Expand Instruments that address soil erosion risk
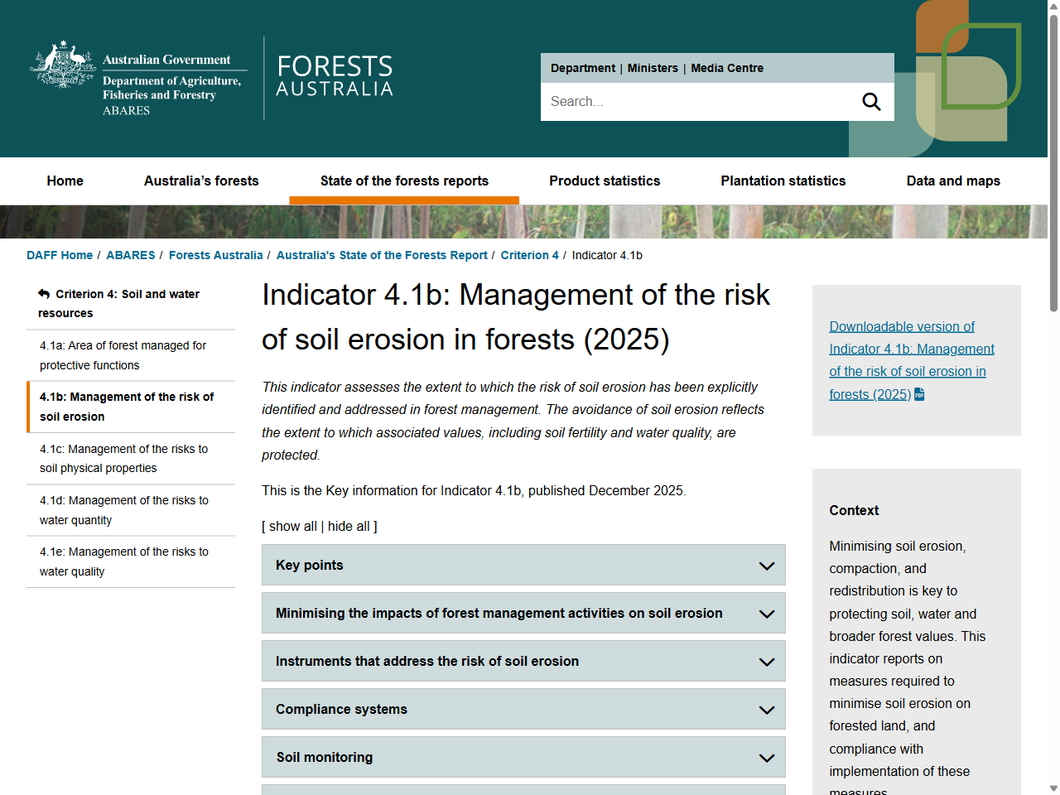Screen dimensions: 1060x795 pos(523,662)
